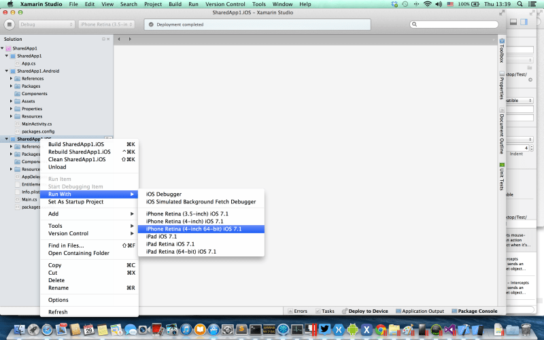Screen dimensions: 544x340
Task: Open the Trash in the Dock
Action: pyautogui.click(x=526, y=329)
